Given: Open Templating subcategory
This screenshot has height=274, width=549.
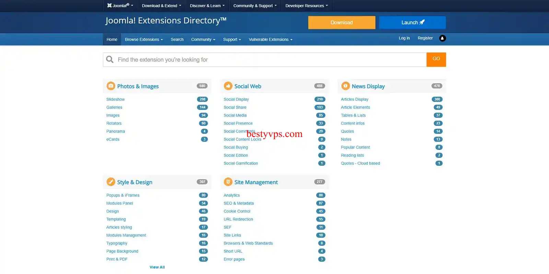Looking at the screenshot, I should (x=116, y=219).
